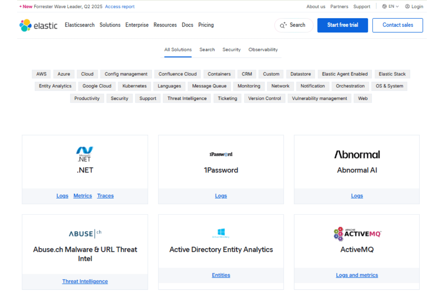Click the Abnormal logo image
This screenshot has width=444, height=296.
coord(357,154)
